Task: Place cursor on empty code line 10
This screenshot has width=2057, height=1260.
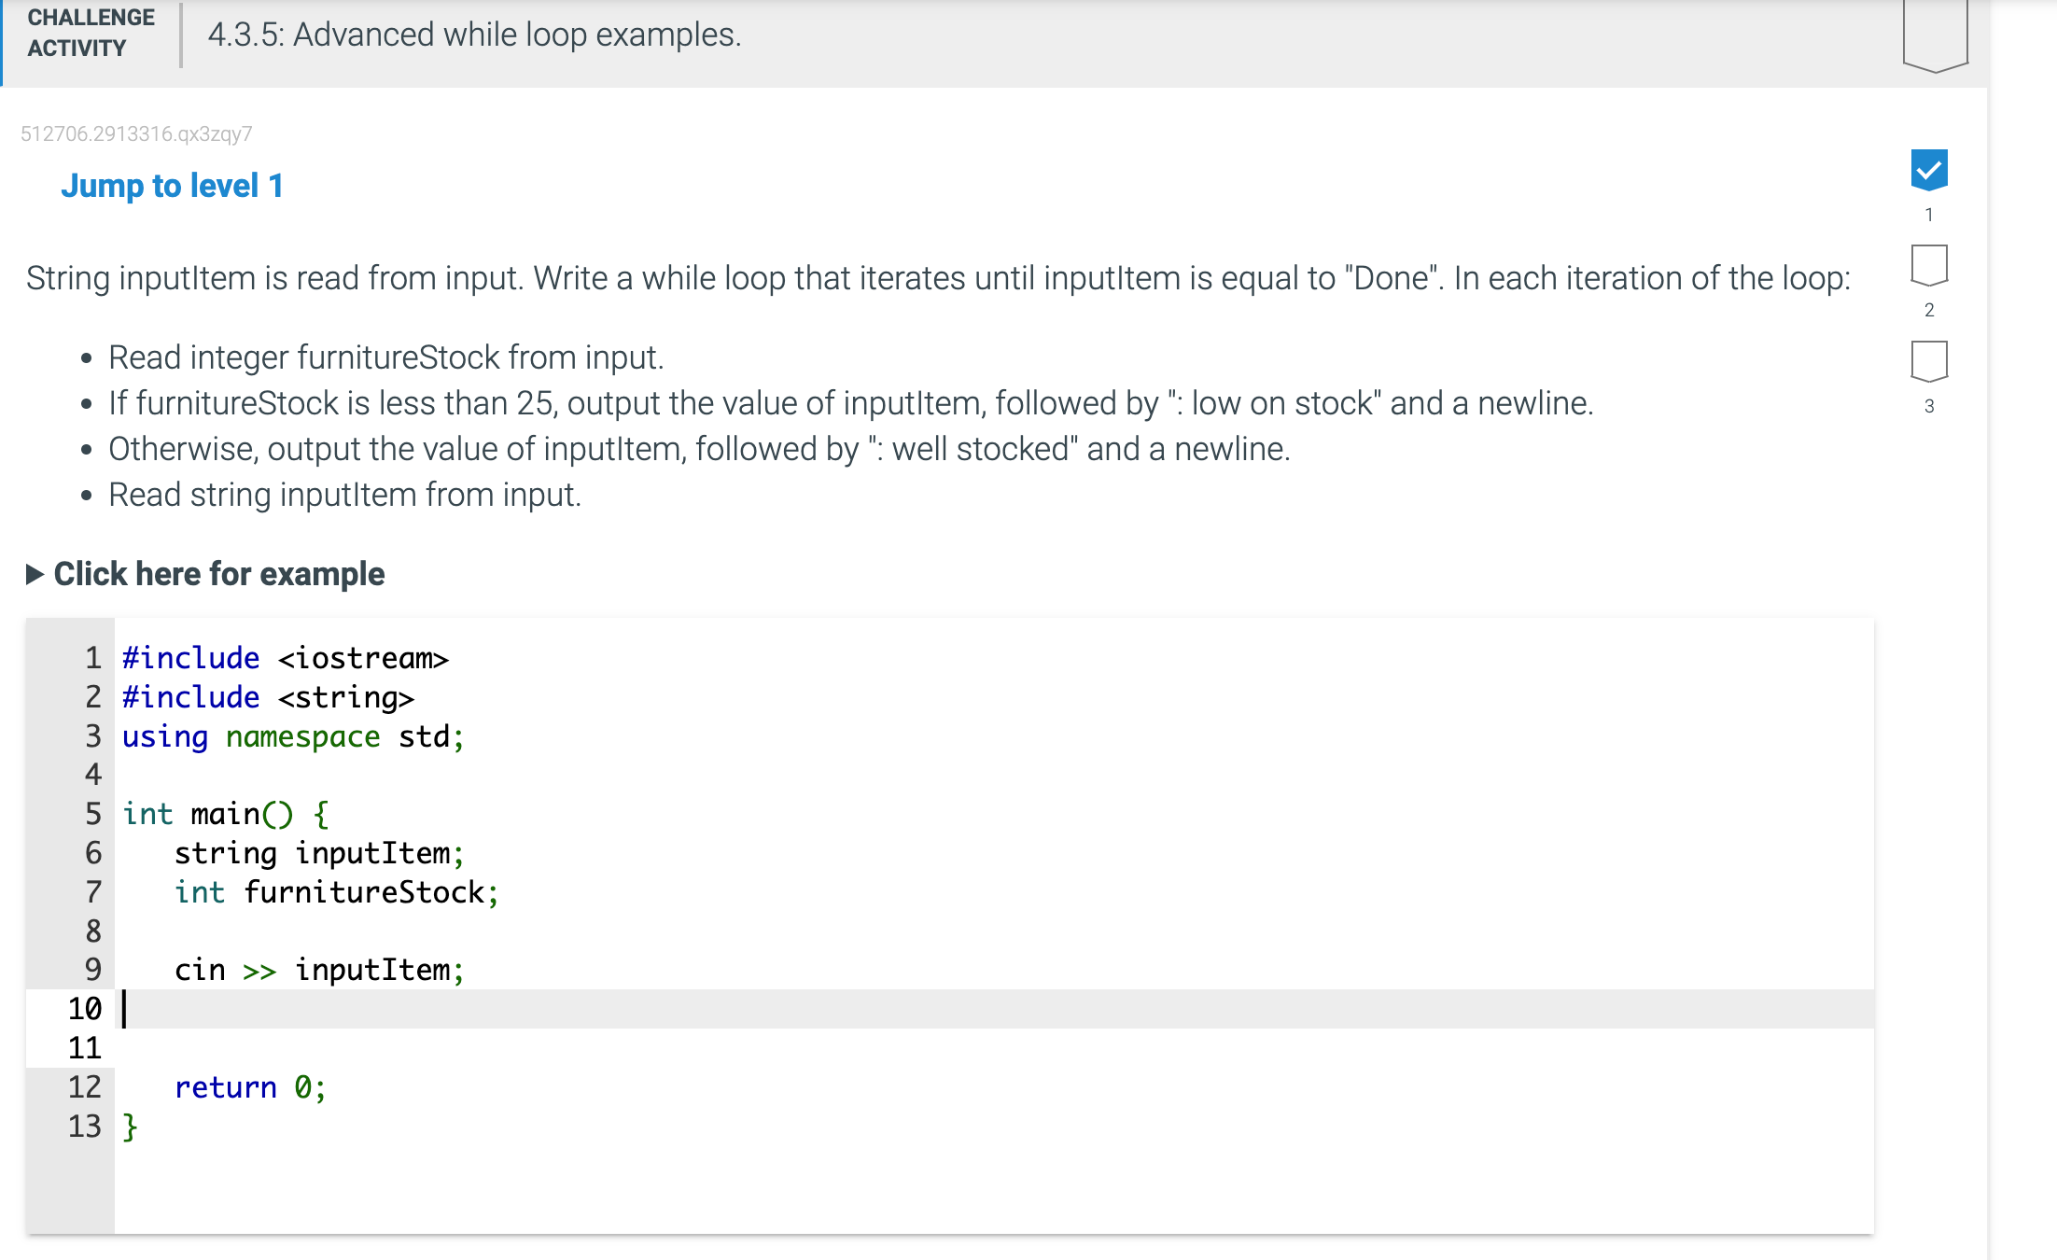Action: 993,1009
